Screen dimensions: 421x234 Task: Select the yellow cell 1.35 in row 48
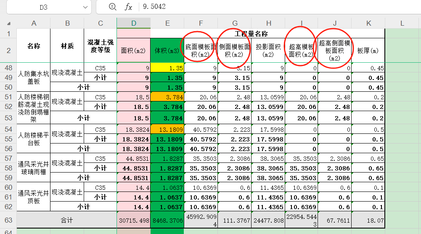coord(167,68)
